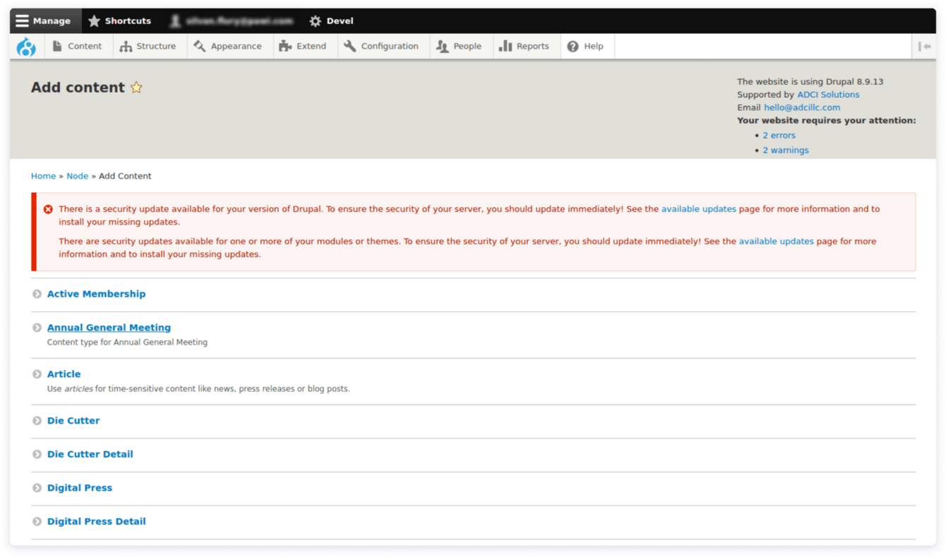This screenshot has width=946, height=557.
Task: Click arrow icon beside Die Cutter Detail
Action: (x=37, y=454)
